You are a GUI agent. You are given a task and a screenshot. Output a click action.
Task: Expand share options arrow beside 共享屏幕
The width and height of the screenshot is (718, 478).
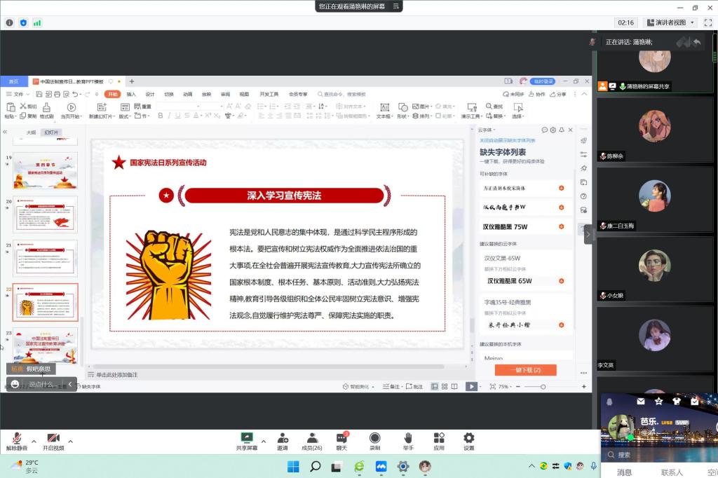[263, 441]
